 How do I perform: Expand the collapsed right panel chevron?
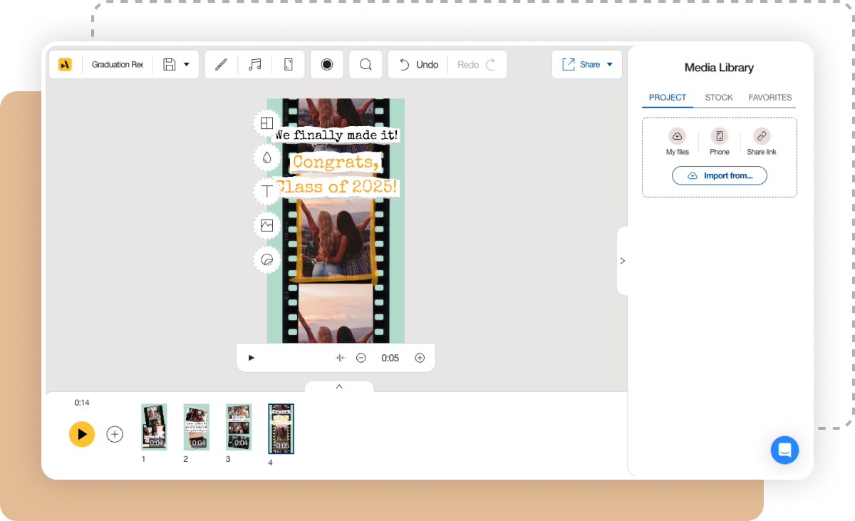click(x=623, y=260)
